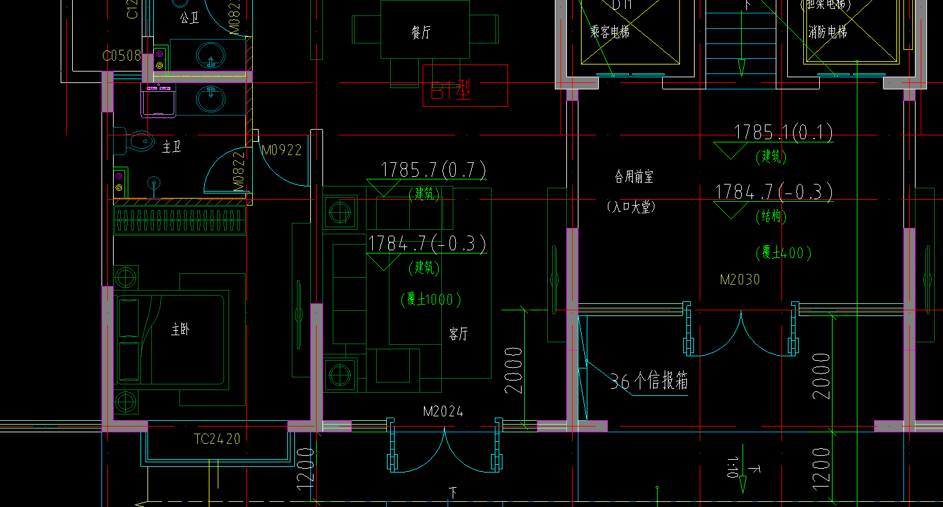Click the M2024 door tag
943x507 pixels.
click(x=443, y=412)
